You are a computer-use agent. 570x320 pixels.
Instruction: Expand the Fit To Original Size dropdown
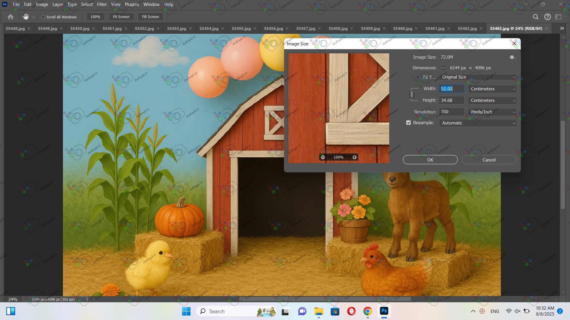[x=478, y=77]
